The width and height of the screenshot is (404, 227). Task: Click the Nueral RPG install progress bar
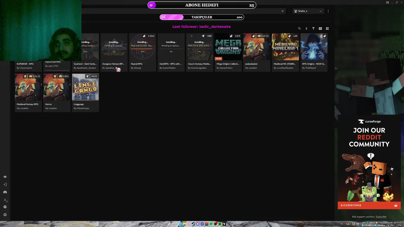coord(143,49)
